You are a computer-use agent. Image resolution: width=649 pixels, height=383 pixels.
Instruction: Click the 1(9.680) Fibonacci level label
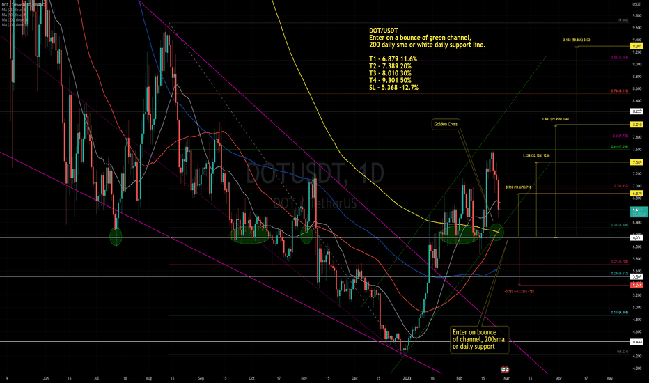[x=623, y=20]
